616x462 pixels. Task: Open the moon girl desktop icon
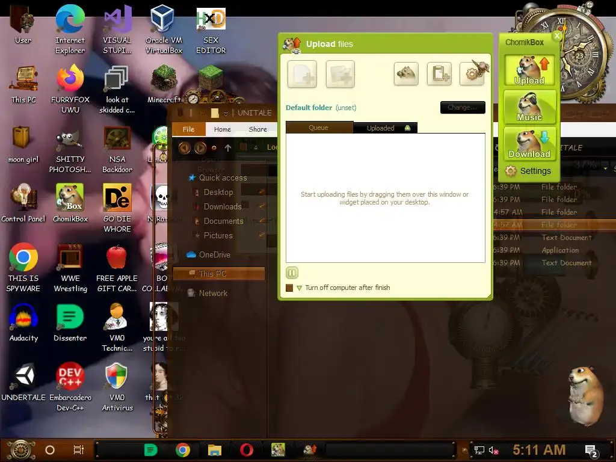(x=23, y=144)
